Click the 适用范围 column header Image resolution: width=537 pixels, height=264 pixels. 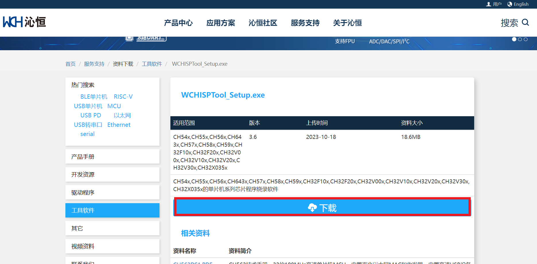tap(184, 123)
